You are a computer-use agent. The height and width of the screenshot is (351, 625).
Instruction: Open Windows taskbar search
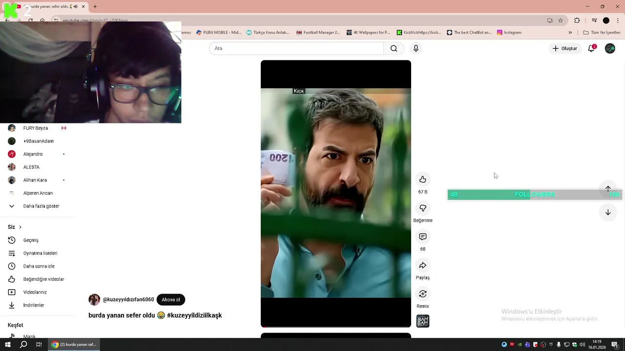pyautogui.click(x=23, y=345)
